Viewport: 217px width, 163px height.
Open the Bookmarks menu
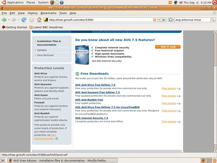(49, 13)
